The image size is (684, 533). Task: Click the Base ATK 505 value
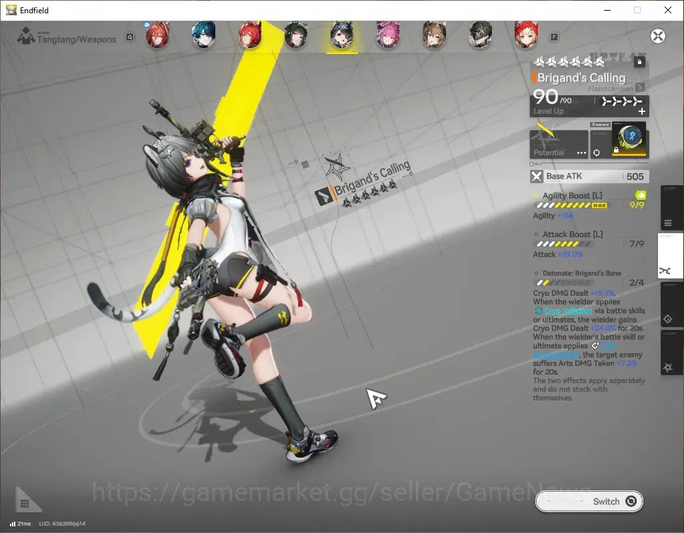pyautogui.click(x=635, y=177)
